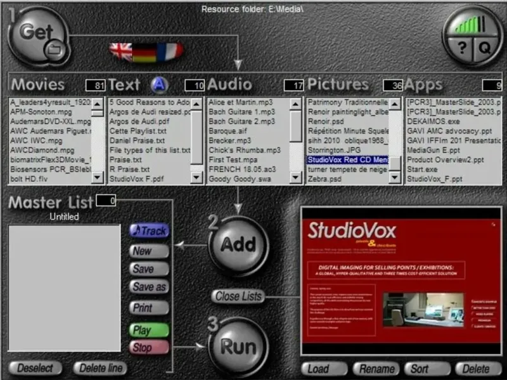Image resolution: width=507 pixels, height=380 pixels.
Task: Click the Get folder button
Action: tap(38, 36)
